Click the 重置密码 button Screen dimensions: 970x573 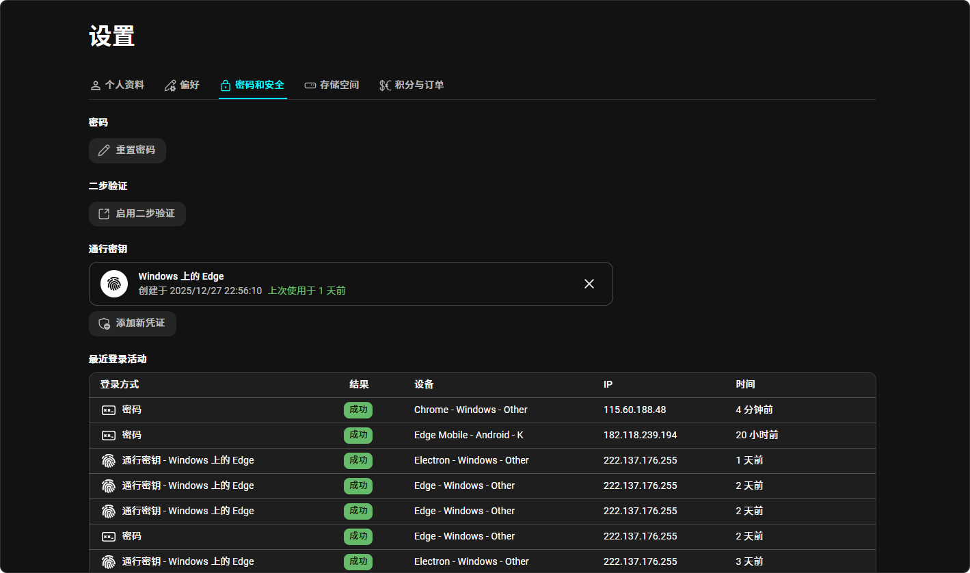point(127,150)
